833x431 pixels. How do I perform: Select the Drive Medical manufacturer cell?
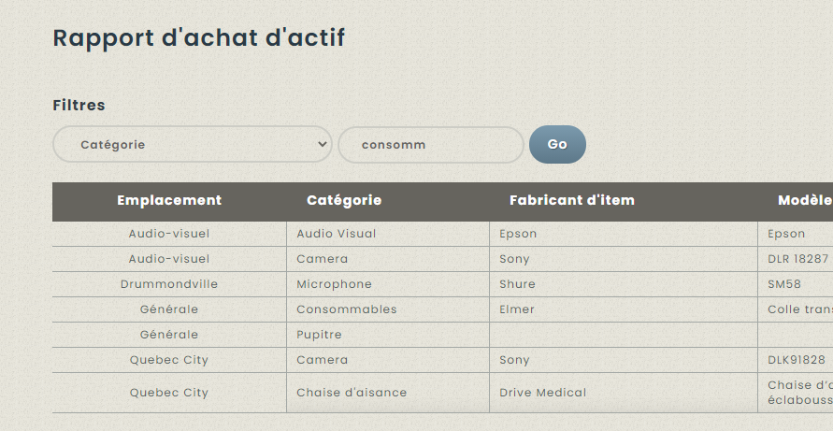point(542,393)
